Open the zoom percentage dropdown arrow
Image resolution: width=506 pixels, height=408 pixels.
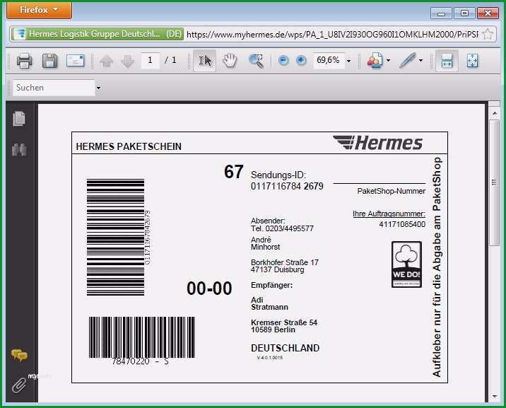pos(348,61)
